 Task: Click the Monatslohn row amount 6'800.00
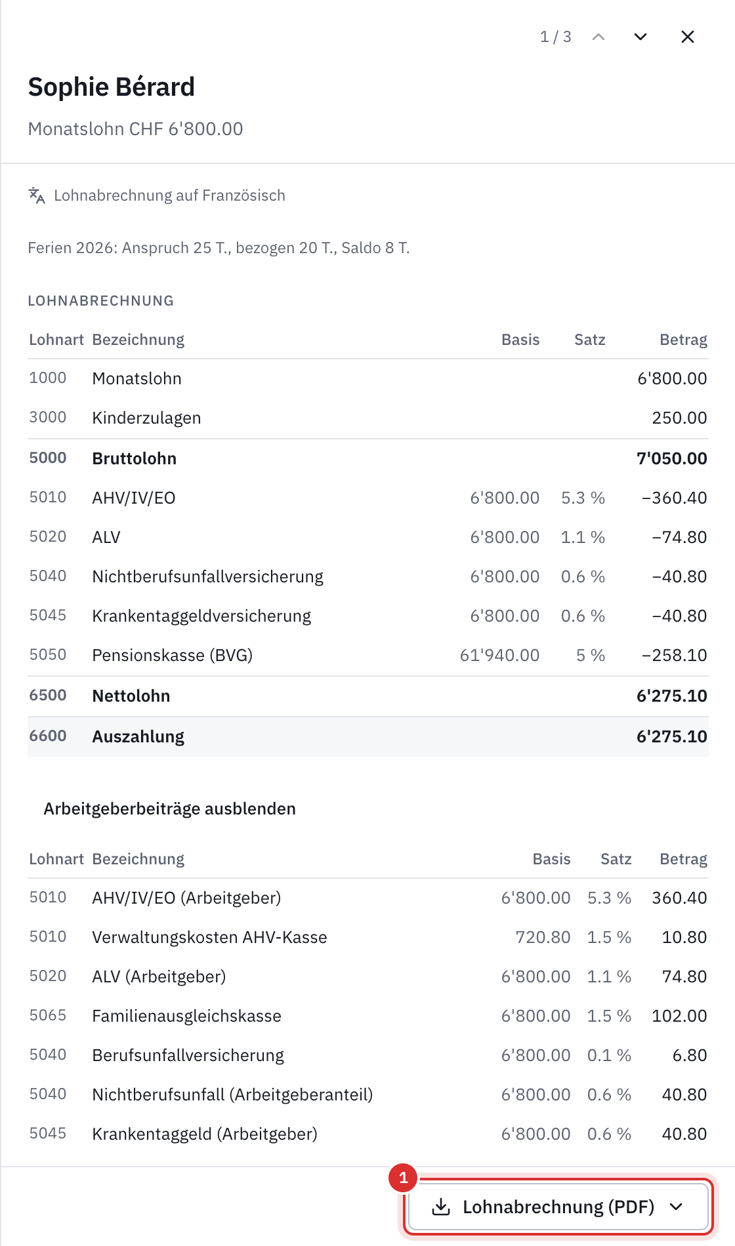click(672, 378)
